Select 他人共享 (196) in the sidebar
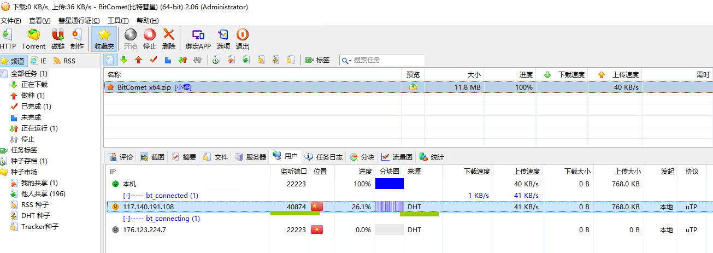 (43, 194)
